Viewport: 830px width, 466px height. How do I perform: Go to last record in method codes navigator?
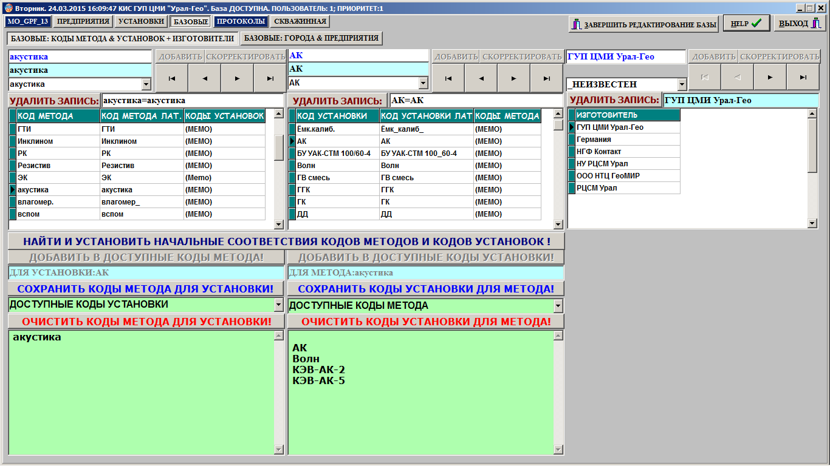click(270, 78)
